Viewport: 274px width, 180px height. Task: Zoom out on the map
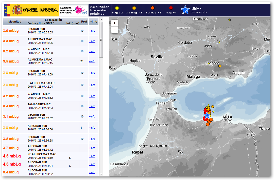[115, 30]
